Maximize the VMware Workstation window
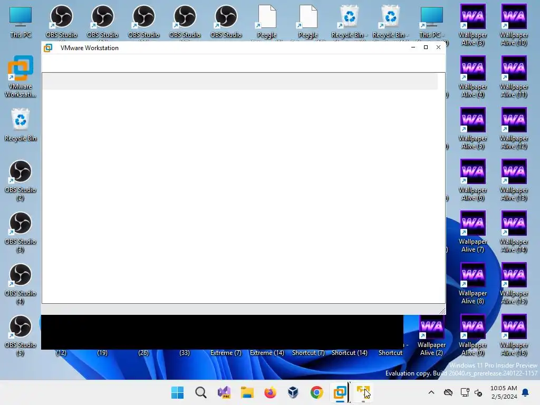The width and height of the screenshot is (540, 405). 426,47
